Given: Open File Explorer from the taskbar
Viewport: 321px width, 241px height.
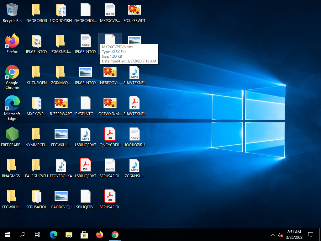Looking at the screenshot, I should (x=69, y=234).
